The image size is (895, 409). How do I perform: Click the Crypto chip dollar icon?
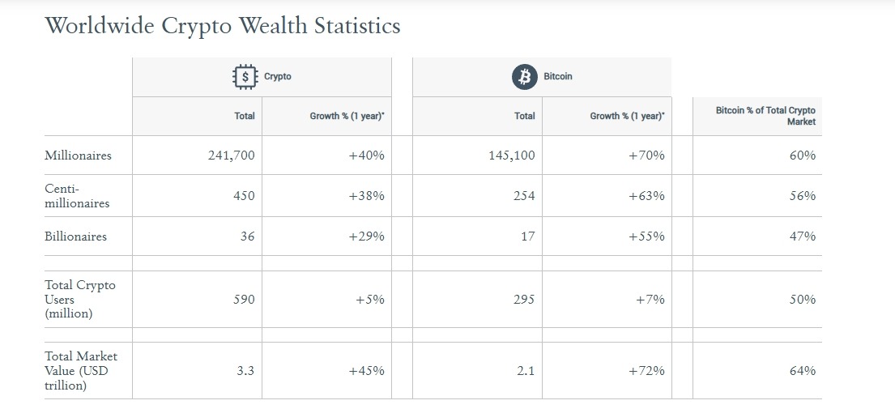pos(245,77)
